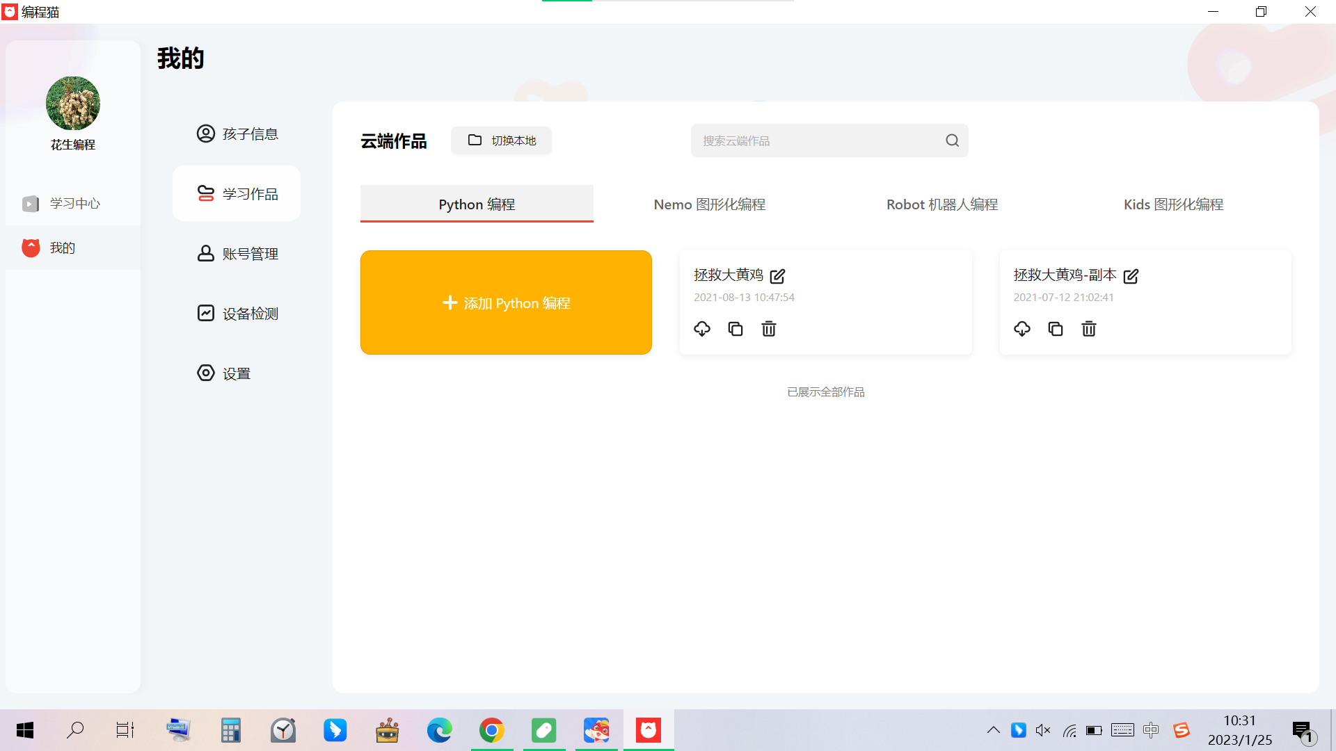Open 设备检测 page

click(x=237, y=314)
